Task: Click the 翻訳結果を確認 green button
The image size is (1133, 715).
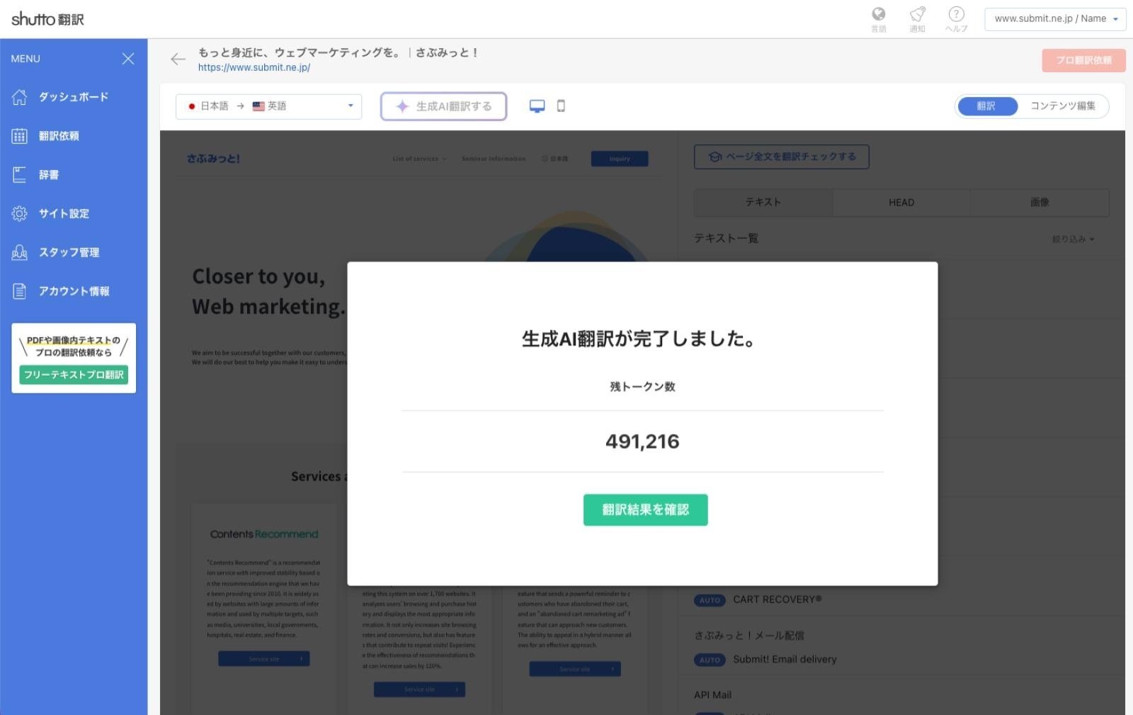Action: pos(644,510)
